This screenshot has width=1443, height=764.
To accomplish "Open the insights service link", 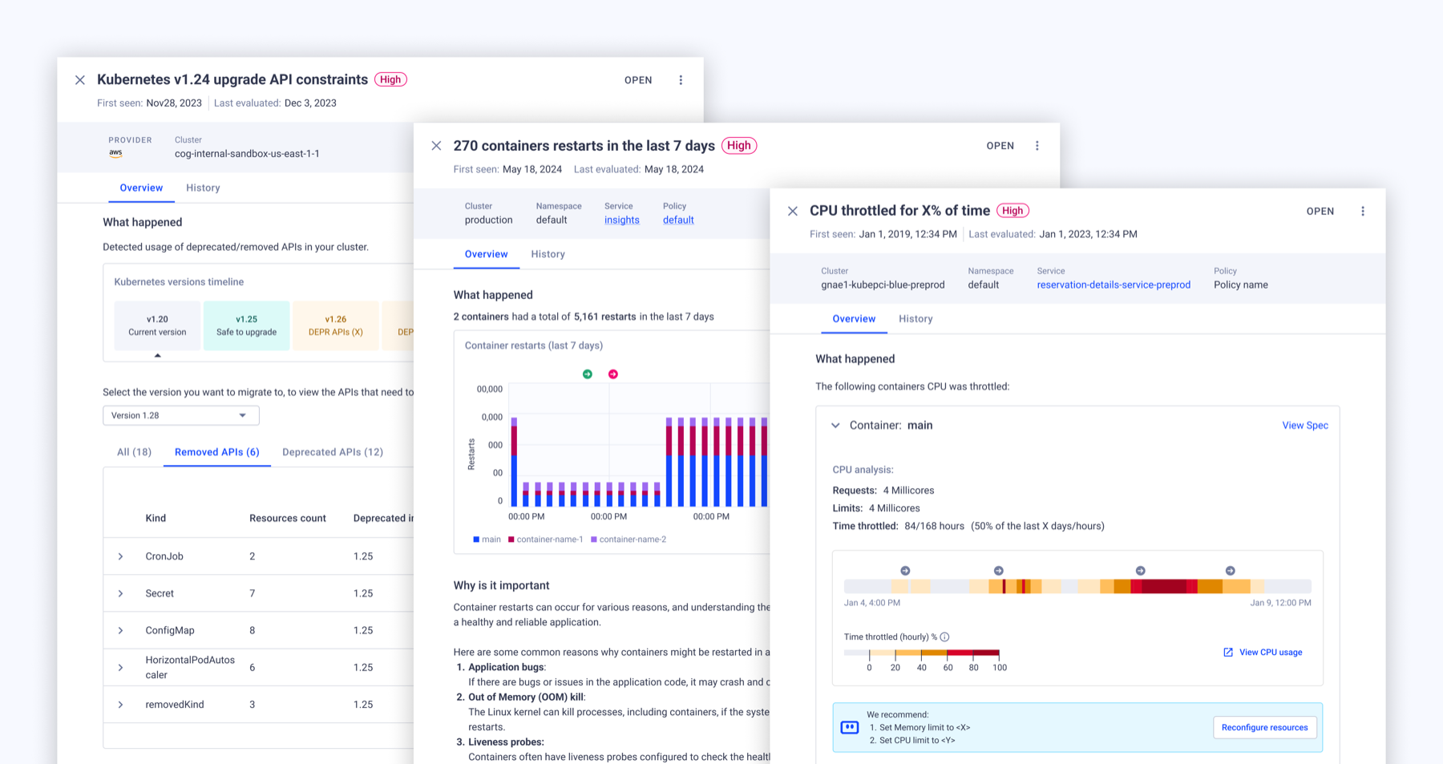I will (622, 220).
